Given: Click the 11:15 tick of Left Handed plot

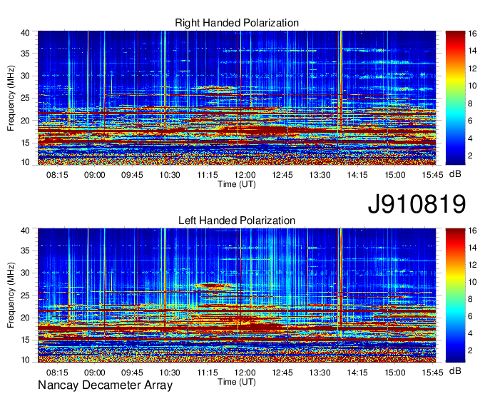Looking at the screenshot, I should [208, 373].
